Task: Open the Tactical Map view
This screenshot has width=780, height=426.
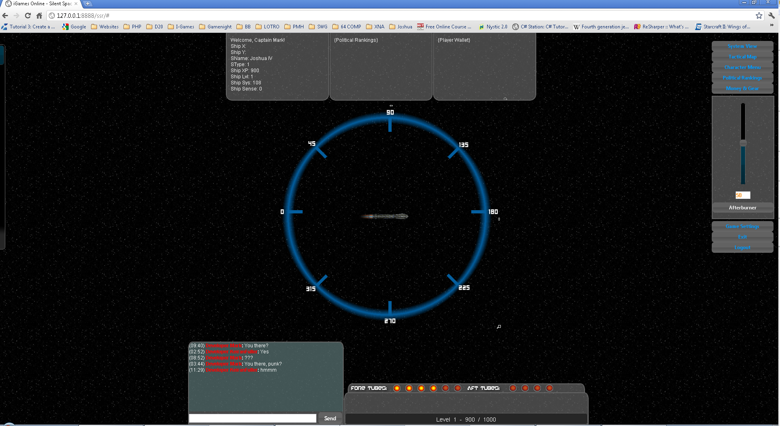Action: [742, 57]
